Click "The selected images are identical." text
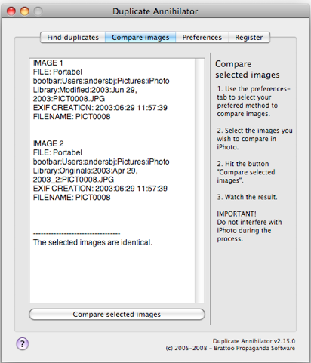311x363 pixels. (x=93, y=242)
